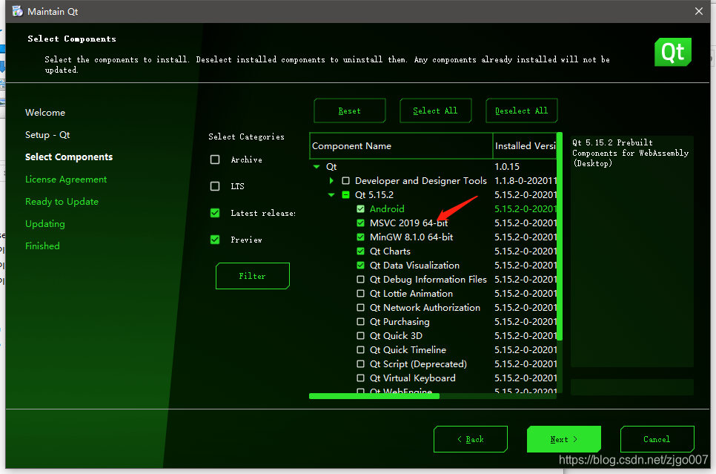Apply categories with the Filter button

(x=253, y=276)
